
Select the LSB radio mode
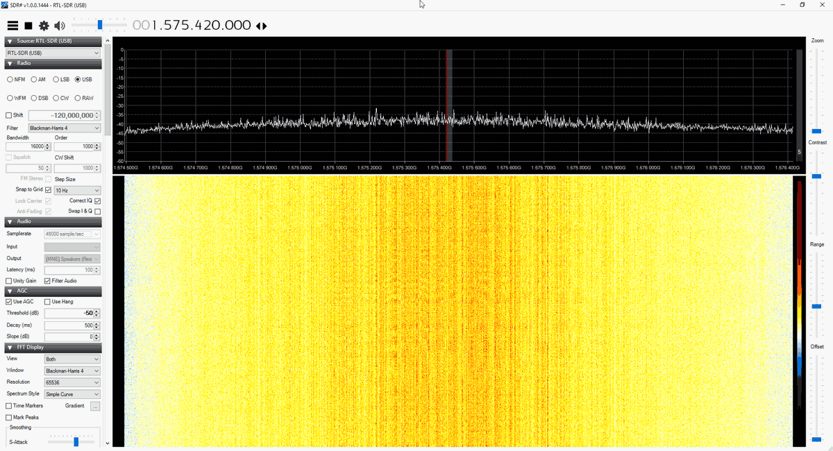pyautogui.click(x=61, y=79)
